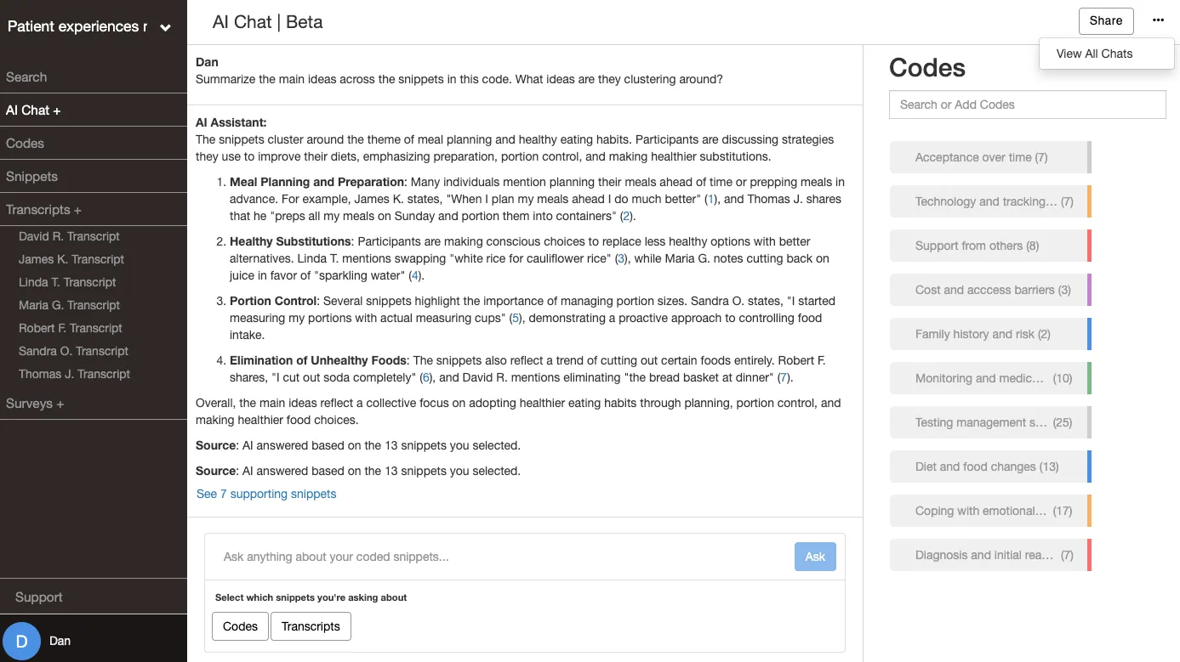Select the Support from others code
This screenshot has height=662, width=1180.
click(990, 246)
